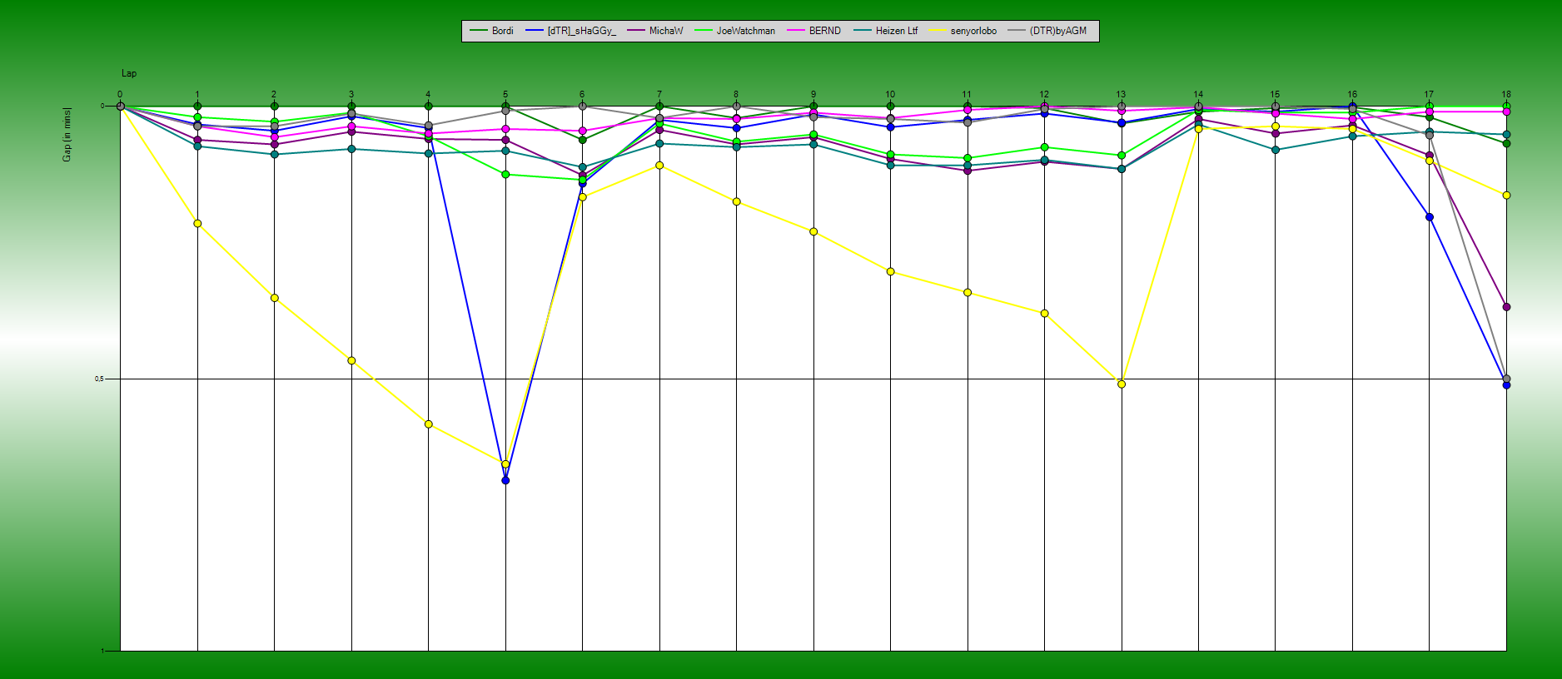Viewport: 1562px width, 679px height.
Task: Click the lap 14 axis label
Action: point(1198,95)
